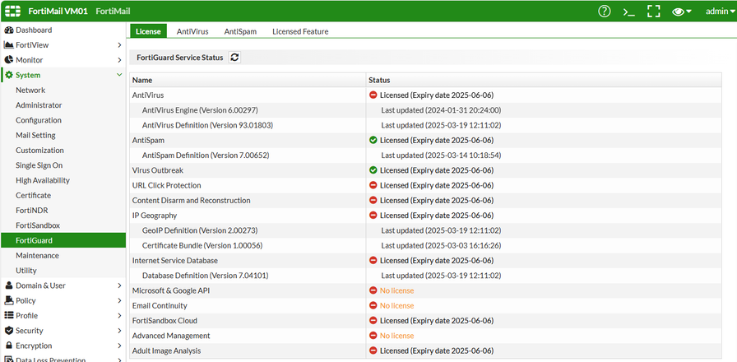Image resolution: width=737 pixels, height=362 pixels.
Task: Go to High Availability settings
Action: [43, 180]
